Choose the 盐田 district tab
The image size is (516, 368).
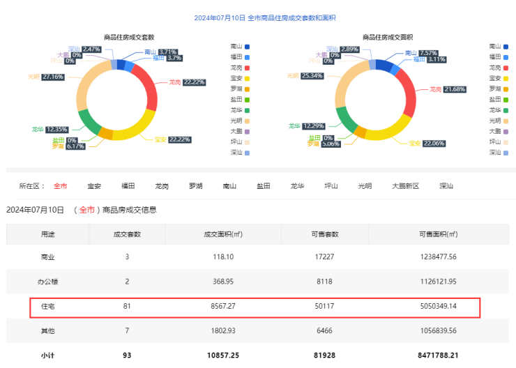click(x=264, y=186)
